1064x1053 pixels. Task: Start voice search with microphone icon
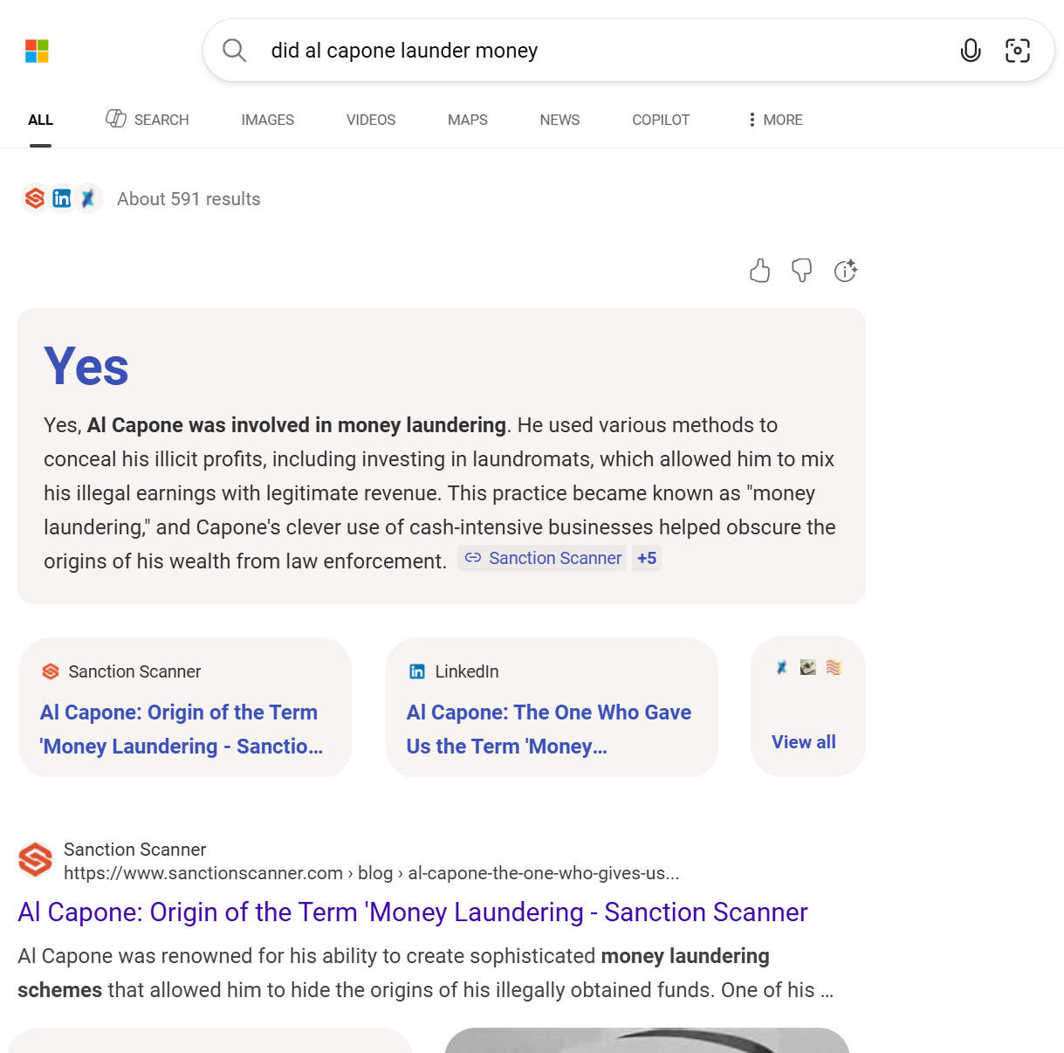pyautogui.click(x=970, y=51)
